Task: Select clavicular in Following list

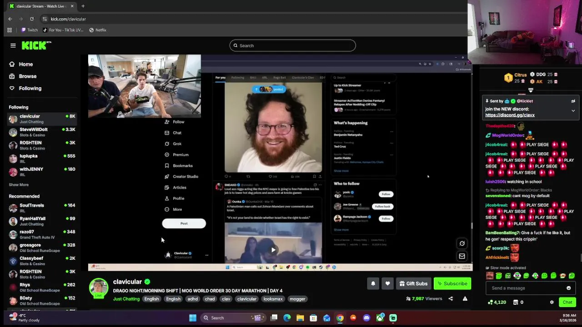Action: (42, 119)
